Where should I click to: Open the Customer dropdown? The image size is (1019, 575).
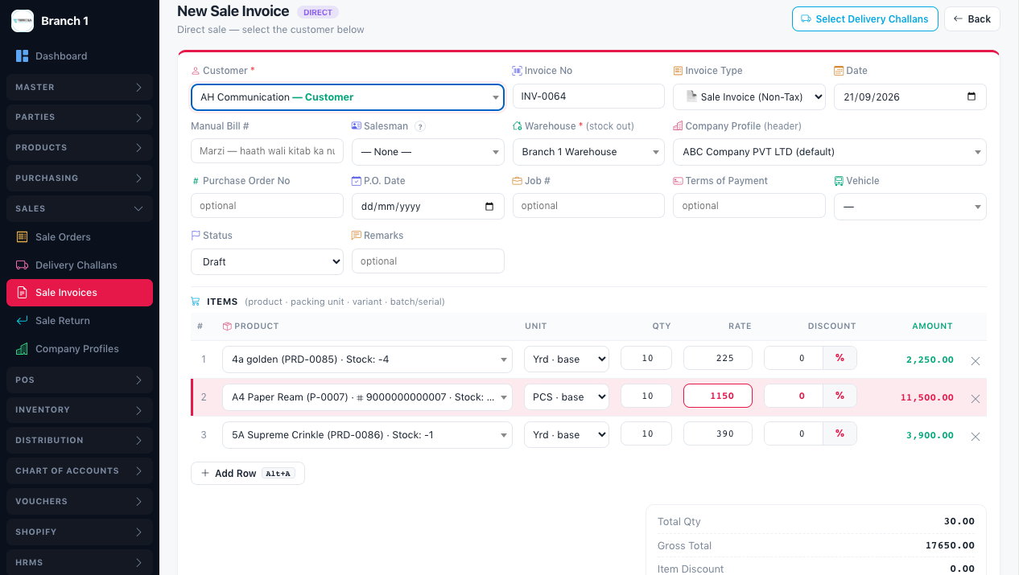(x=348, y=97)
